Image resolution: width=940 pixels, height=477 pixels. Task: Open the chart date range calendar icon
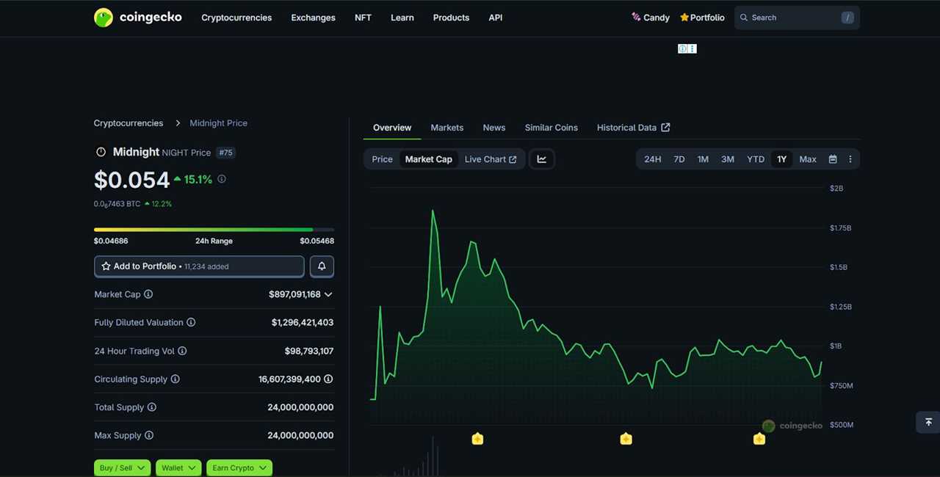[833, 159]
